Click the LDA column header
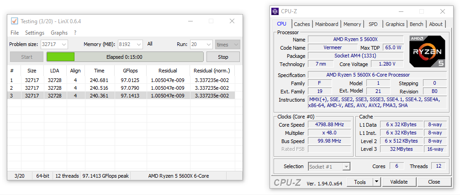Screen dimensions: 460x195 point(54,71)
